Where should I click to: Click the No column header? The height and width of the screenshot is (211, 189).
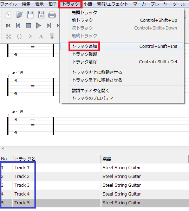pyautogui.click(x=6, y=159)
